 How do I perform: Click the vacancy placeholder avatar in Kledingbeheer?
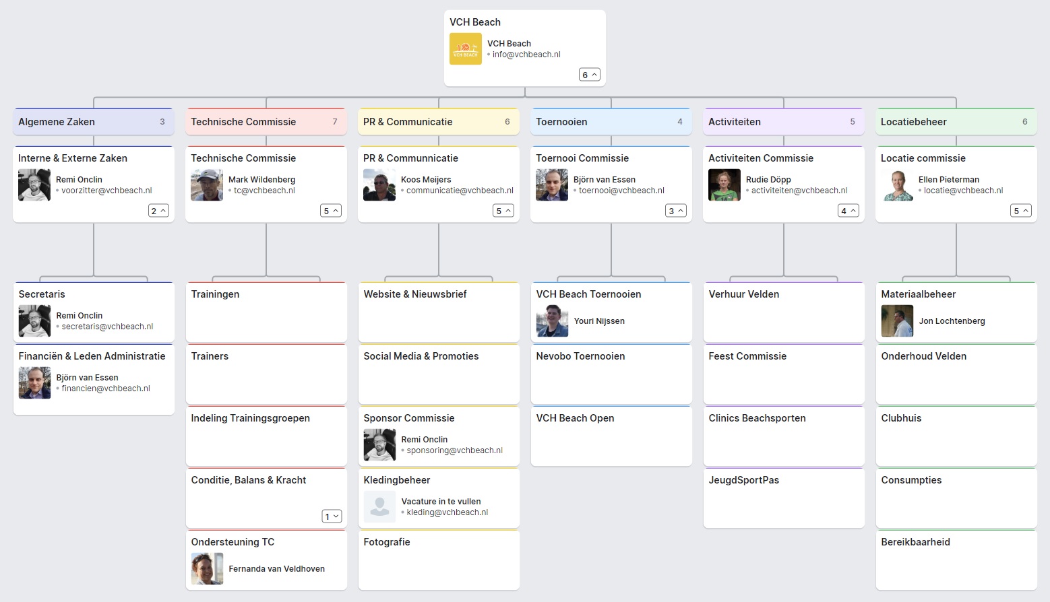click(x=379, y=507)
